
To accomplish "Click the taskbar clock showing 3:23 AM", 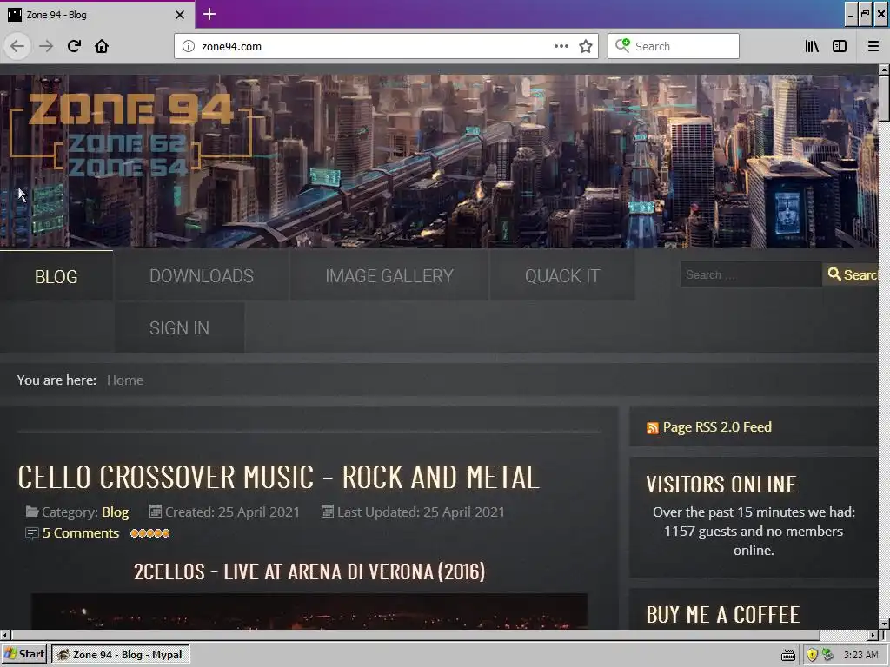I will point(860,655).
